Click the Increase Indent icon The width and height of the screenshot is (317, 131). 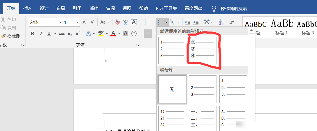click(196, 22)
